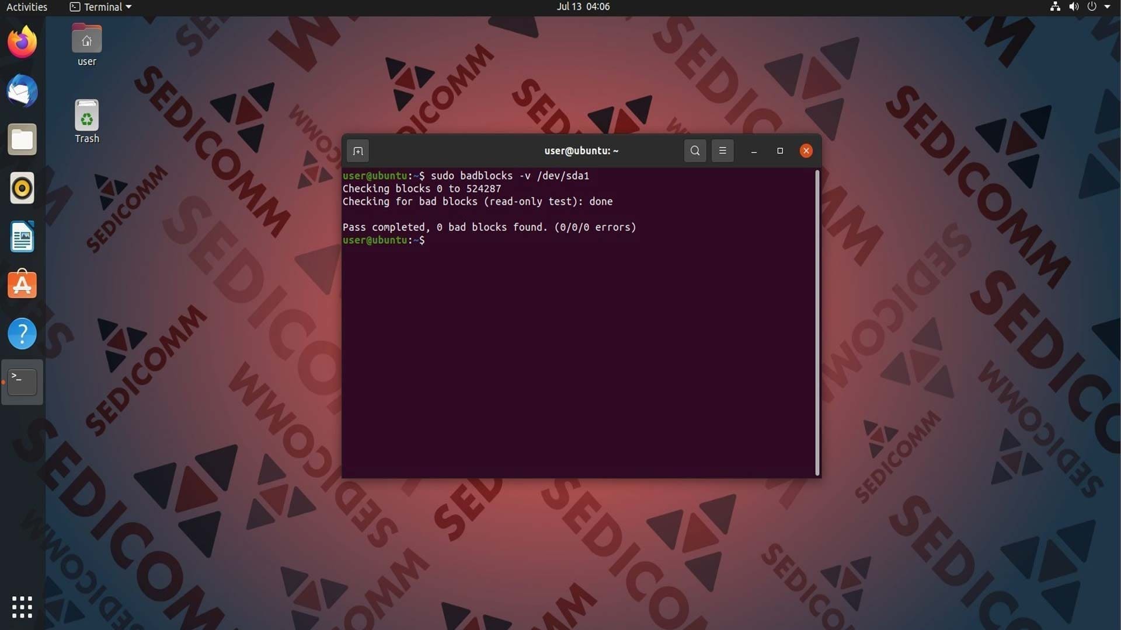Open the Terminal app menu in top bar
Image resolution: width=1121 pixels, height=630 pixels.
pyautogui.click(x=100, y=7)
